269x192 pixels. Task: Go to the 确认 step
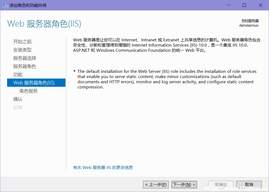pos(18,99)
